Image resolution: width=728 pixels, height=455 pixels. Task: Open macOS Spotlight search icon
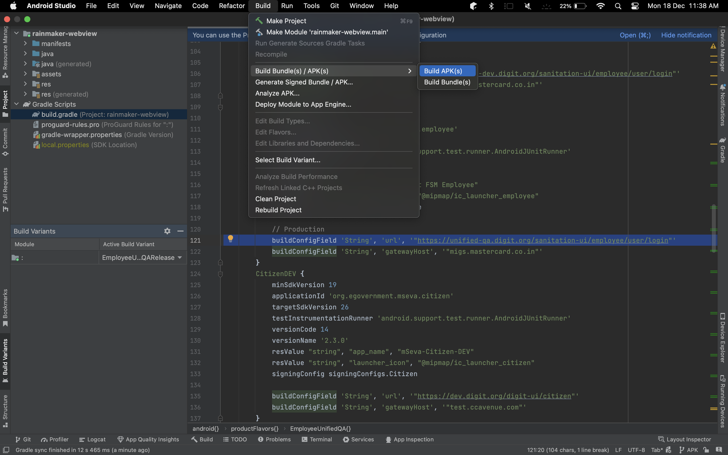(x=618, y=6)
